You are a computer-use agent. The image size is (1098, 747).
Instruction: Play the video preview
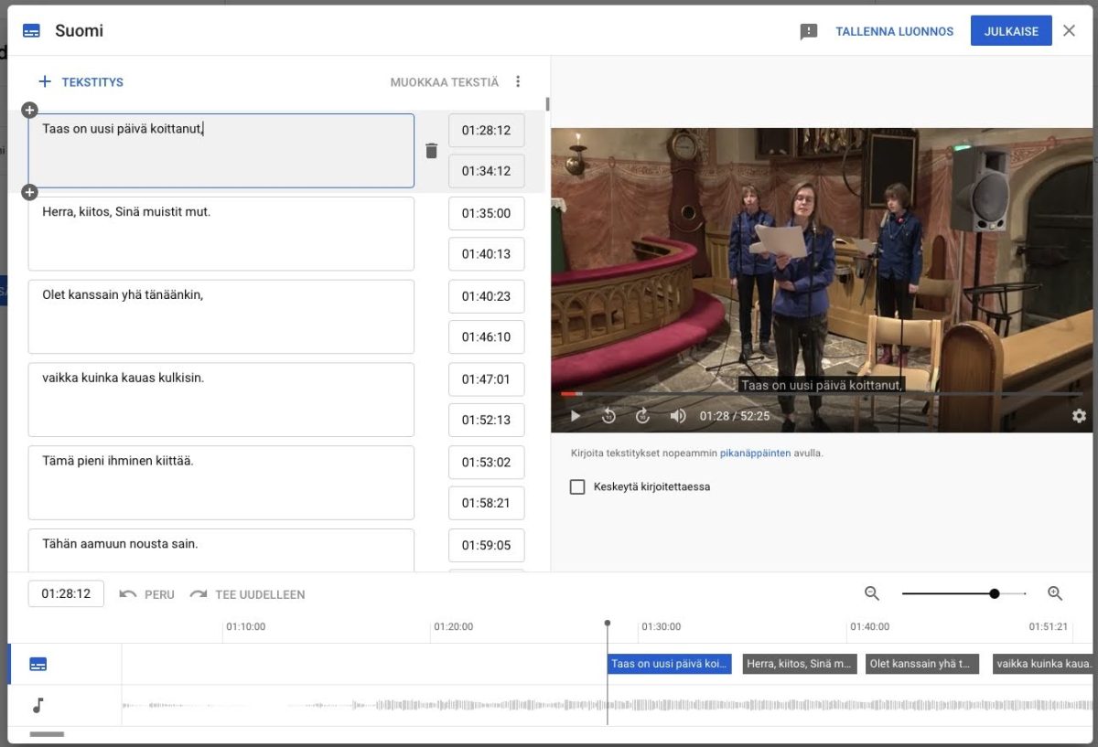tap(576, 416)
